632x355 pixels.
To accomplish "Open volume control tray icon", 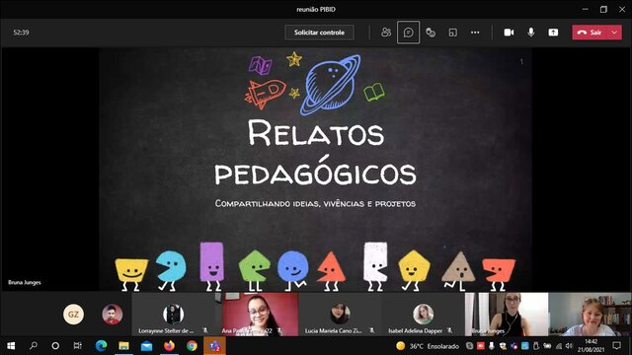I will [x=569, y=346].
